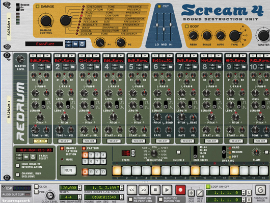Click the New Dub plus button
The height and width of the screenshot is (203, 270).
click(191, 193)
